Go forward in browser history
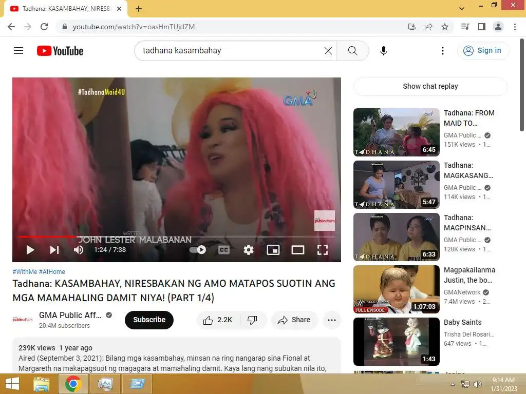Screen dimensions: 526x394 tap(28, 27)
